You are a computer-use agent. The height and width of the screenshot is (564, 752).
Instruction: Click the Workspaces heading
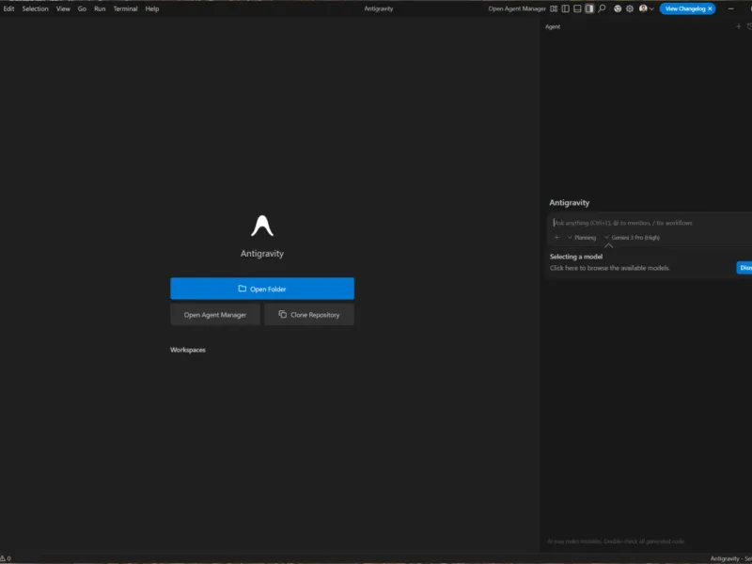point(187,350)
